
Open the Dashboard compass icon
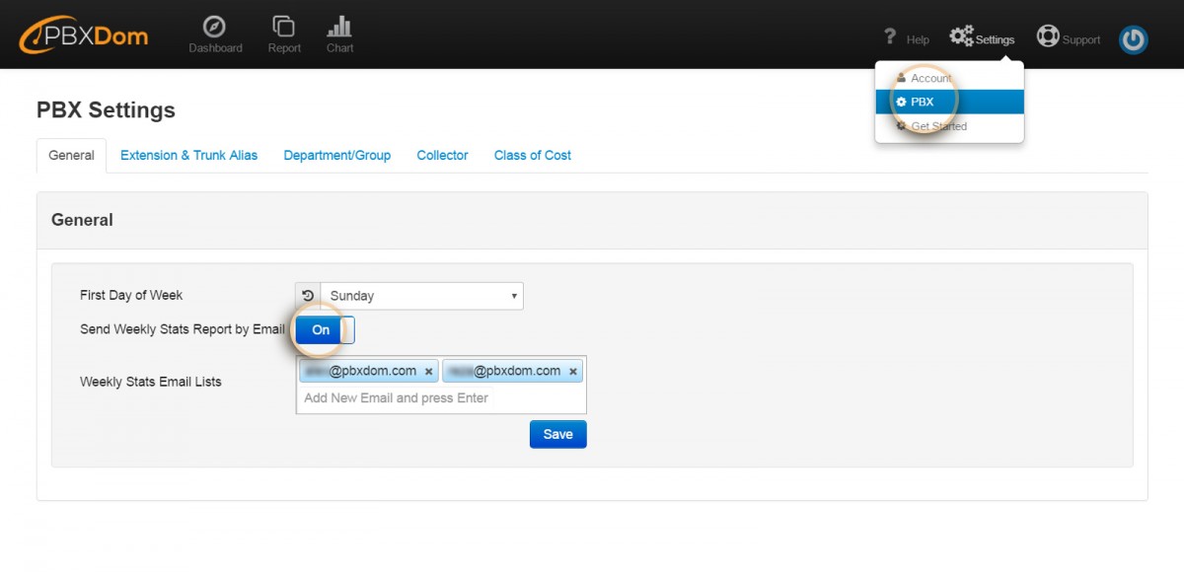[x=215, y=27]
